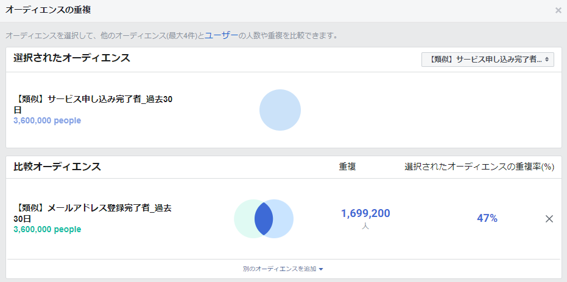The image size is (567, 282).
Task: Remove the メールアドレス登録完了者 comparison row with X
Action: 549,219
